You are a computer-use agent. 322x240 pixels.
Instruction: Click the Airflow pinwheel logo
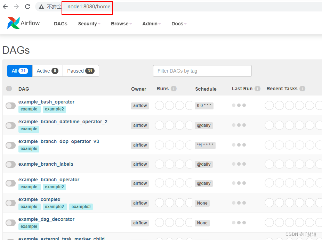pyautogui.click(x=13, y=23)
